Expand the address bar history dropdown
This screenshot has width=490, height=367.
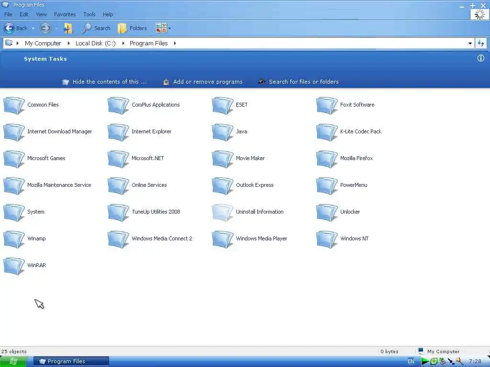[470, 43]
